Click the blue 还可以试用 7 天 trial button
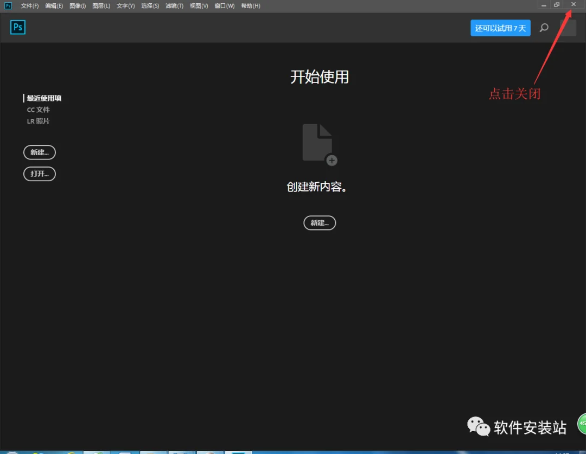This screenshot has height=454, width=586. point(500,28)
